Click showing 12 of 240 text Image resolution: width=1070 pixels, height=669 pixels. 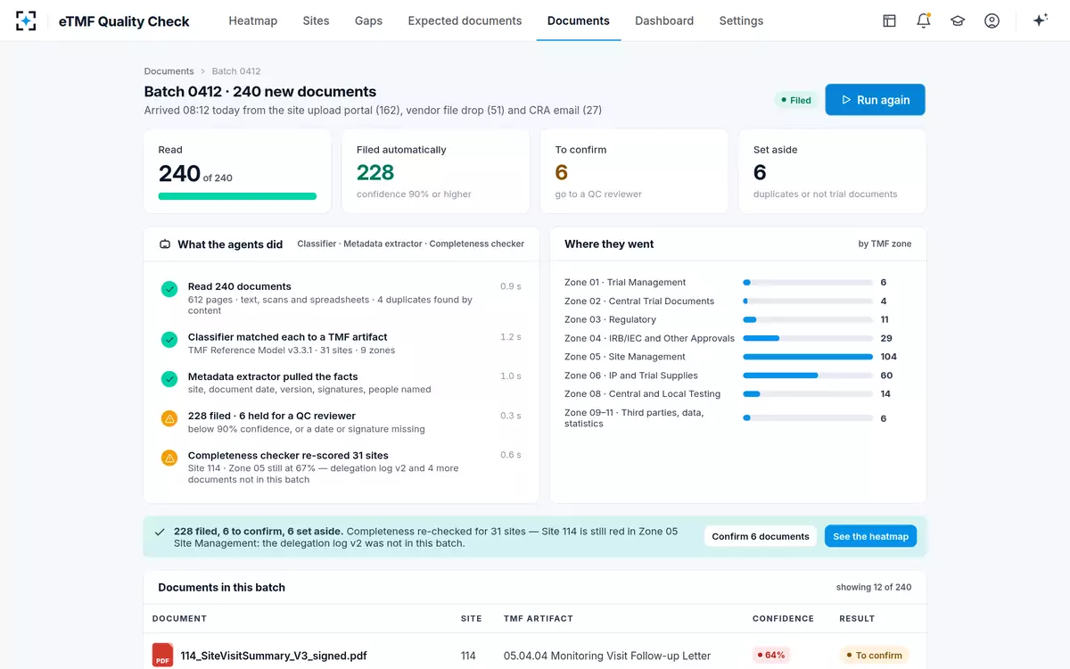coord(874,587)
